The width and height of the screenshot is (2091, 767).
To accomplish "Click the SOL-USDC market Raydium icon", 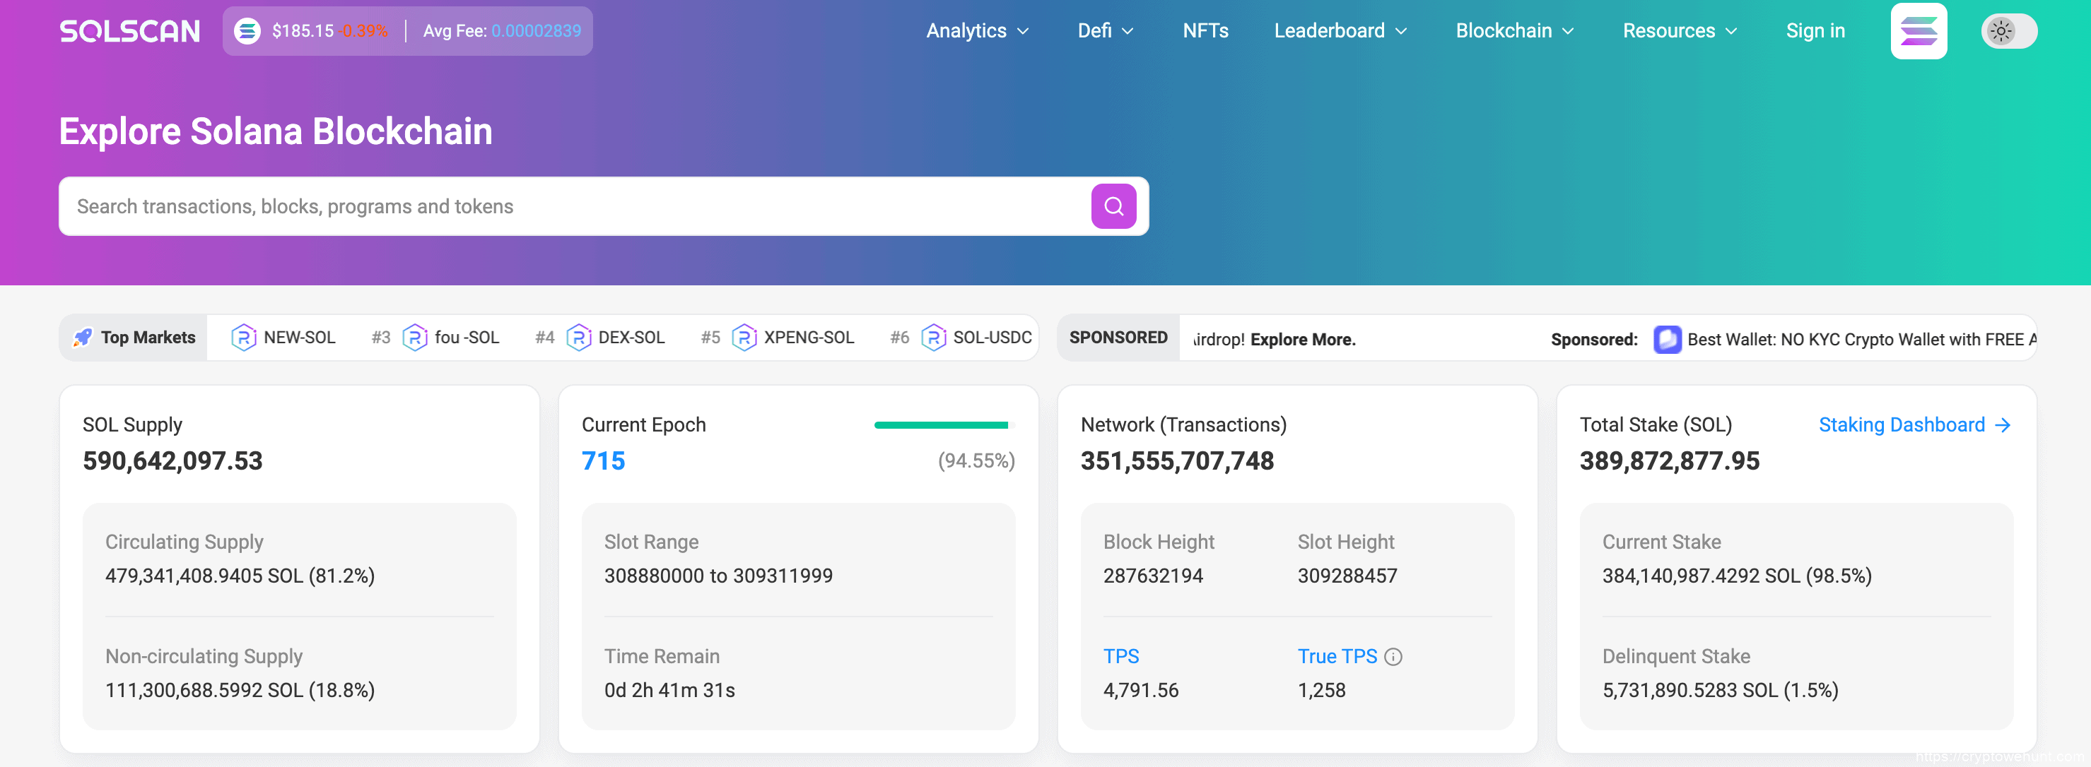I will click(x=934, y=338).
